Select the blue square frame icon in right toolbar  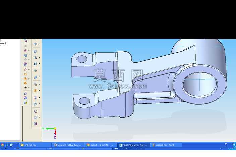(35, 51)
